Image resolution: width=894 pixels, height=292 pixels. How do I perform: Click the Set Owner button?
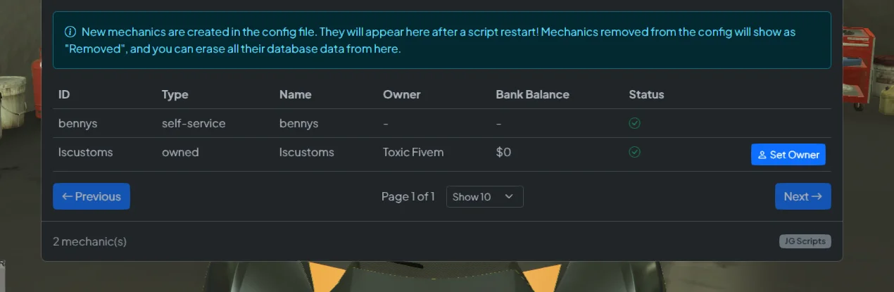788,155
